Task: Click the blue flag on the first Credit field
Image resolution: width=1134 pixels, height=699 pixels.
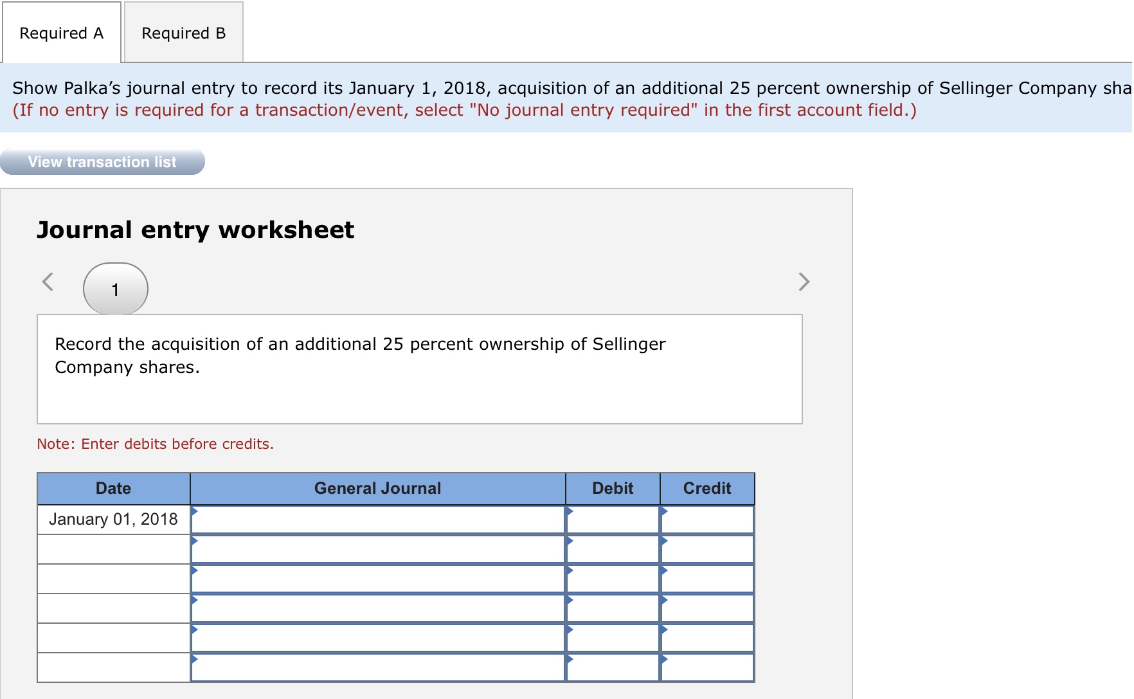Action: click(x=664, y=513)
